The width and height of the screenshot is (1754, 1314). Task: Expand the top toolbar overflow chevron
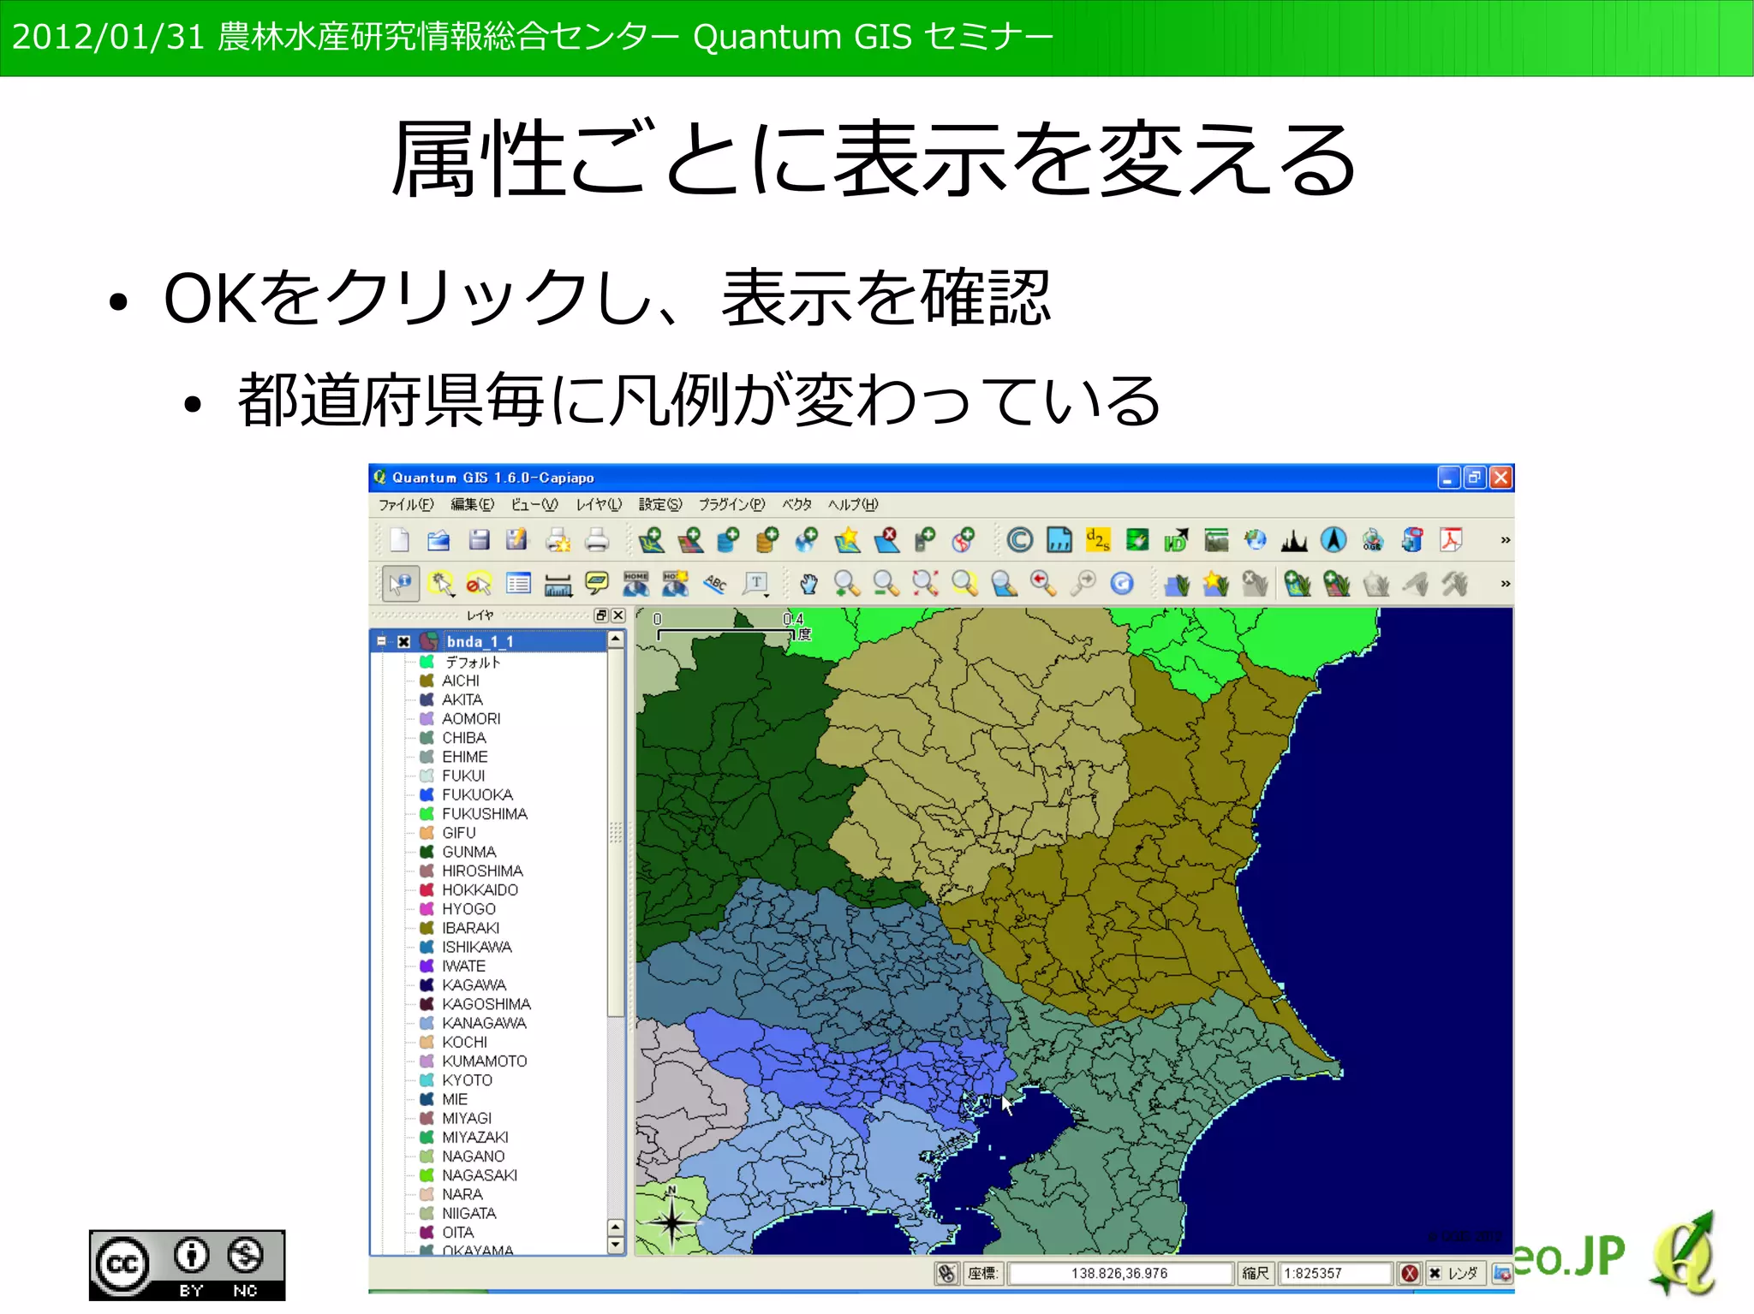pos(1505,540)
